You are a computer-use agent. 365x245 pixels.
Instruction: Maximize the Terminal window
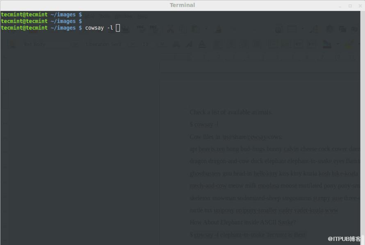coord(350,6)
